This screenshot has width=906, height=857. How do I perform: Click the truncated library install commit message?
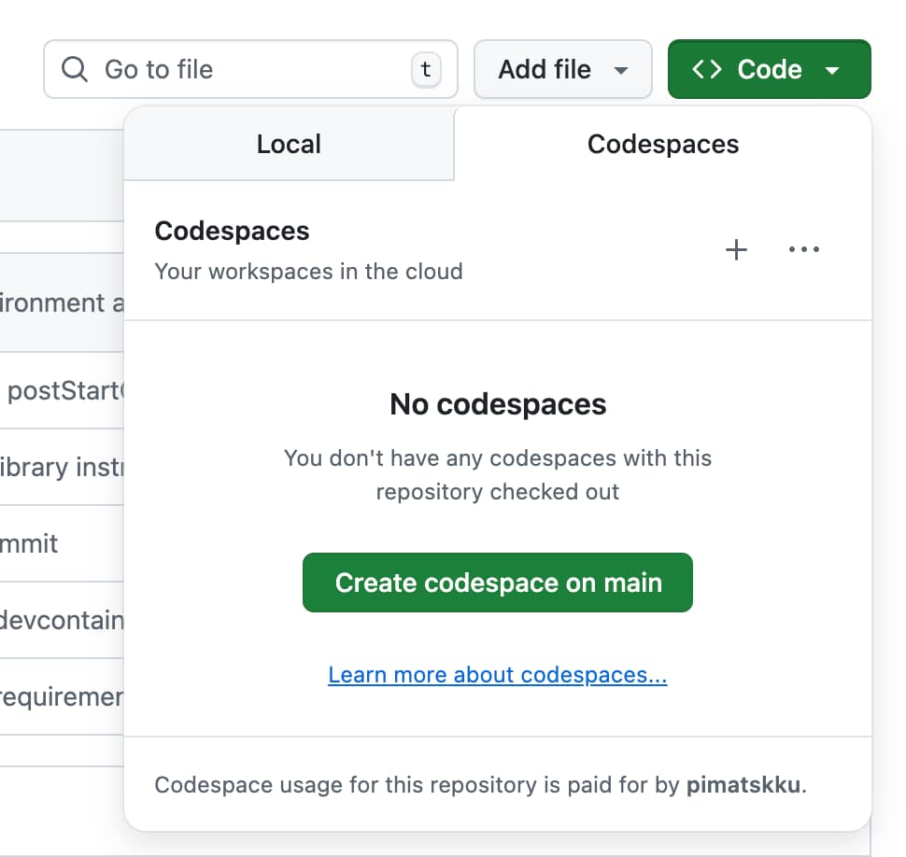coord(62,467)
